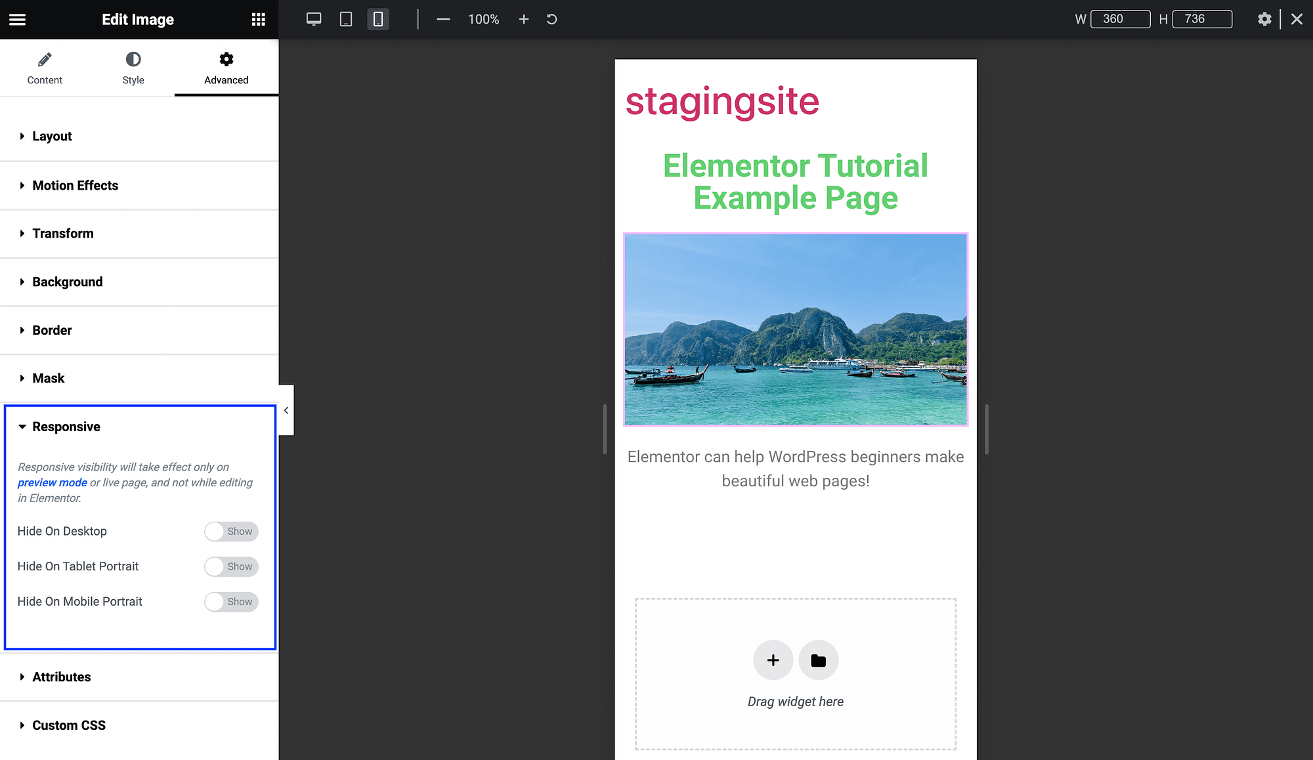Toggle Hide On Tablet Portrait switch
The width and height of the screenshot is (1313, 760).
point(229,566)
